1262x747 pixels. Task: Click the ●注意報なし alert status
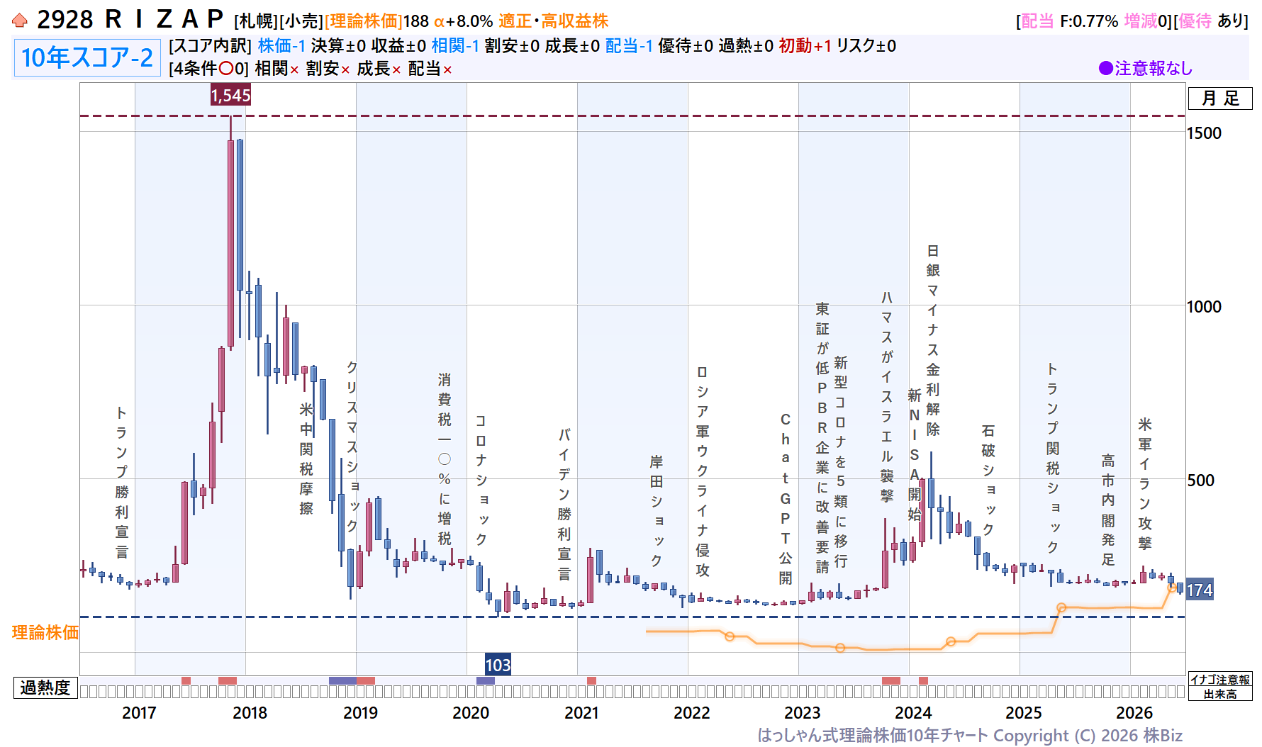[x=1146, y=69]
